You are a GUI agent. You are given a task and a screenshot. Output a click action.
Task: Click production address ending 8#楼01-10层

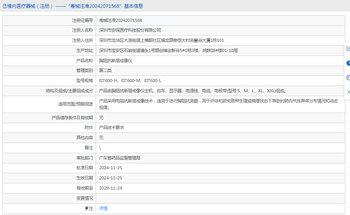(168, 50)
